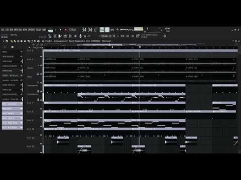Screen dimensions: 241x180
Task: Select the Playback speaker tool
Action: pyautogui.click(x=39, y=41)
